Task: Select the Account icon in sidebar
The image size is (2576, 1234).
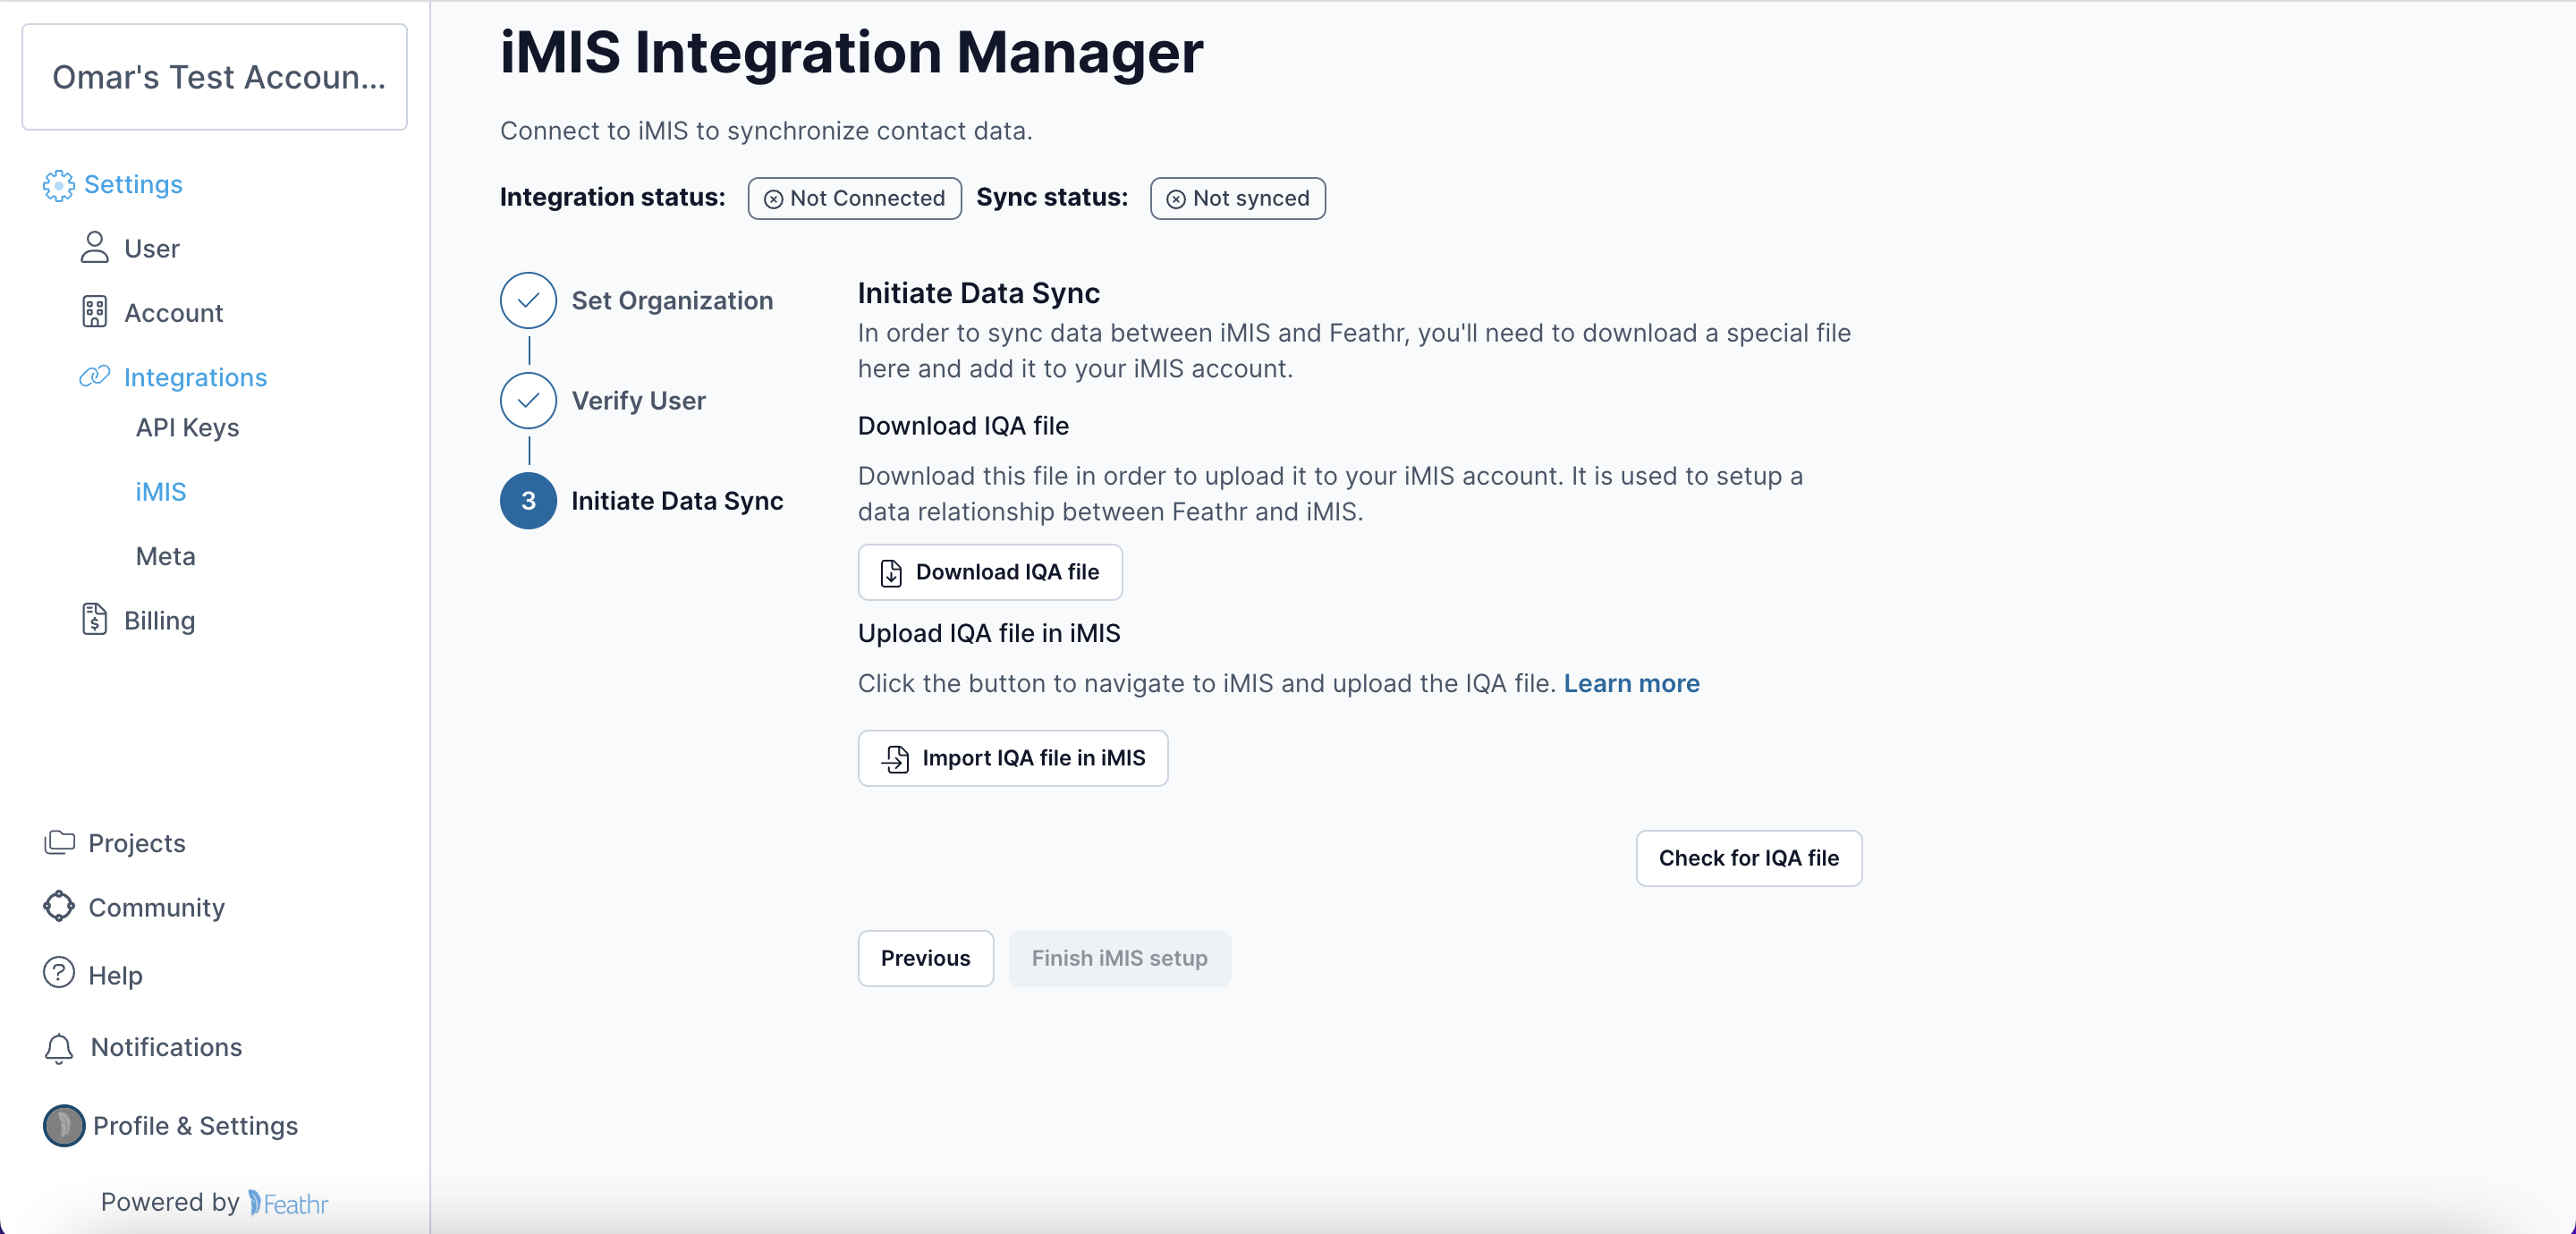Action: coord(95,312)
